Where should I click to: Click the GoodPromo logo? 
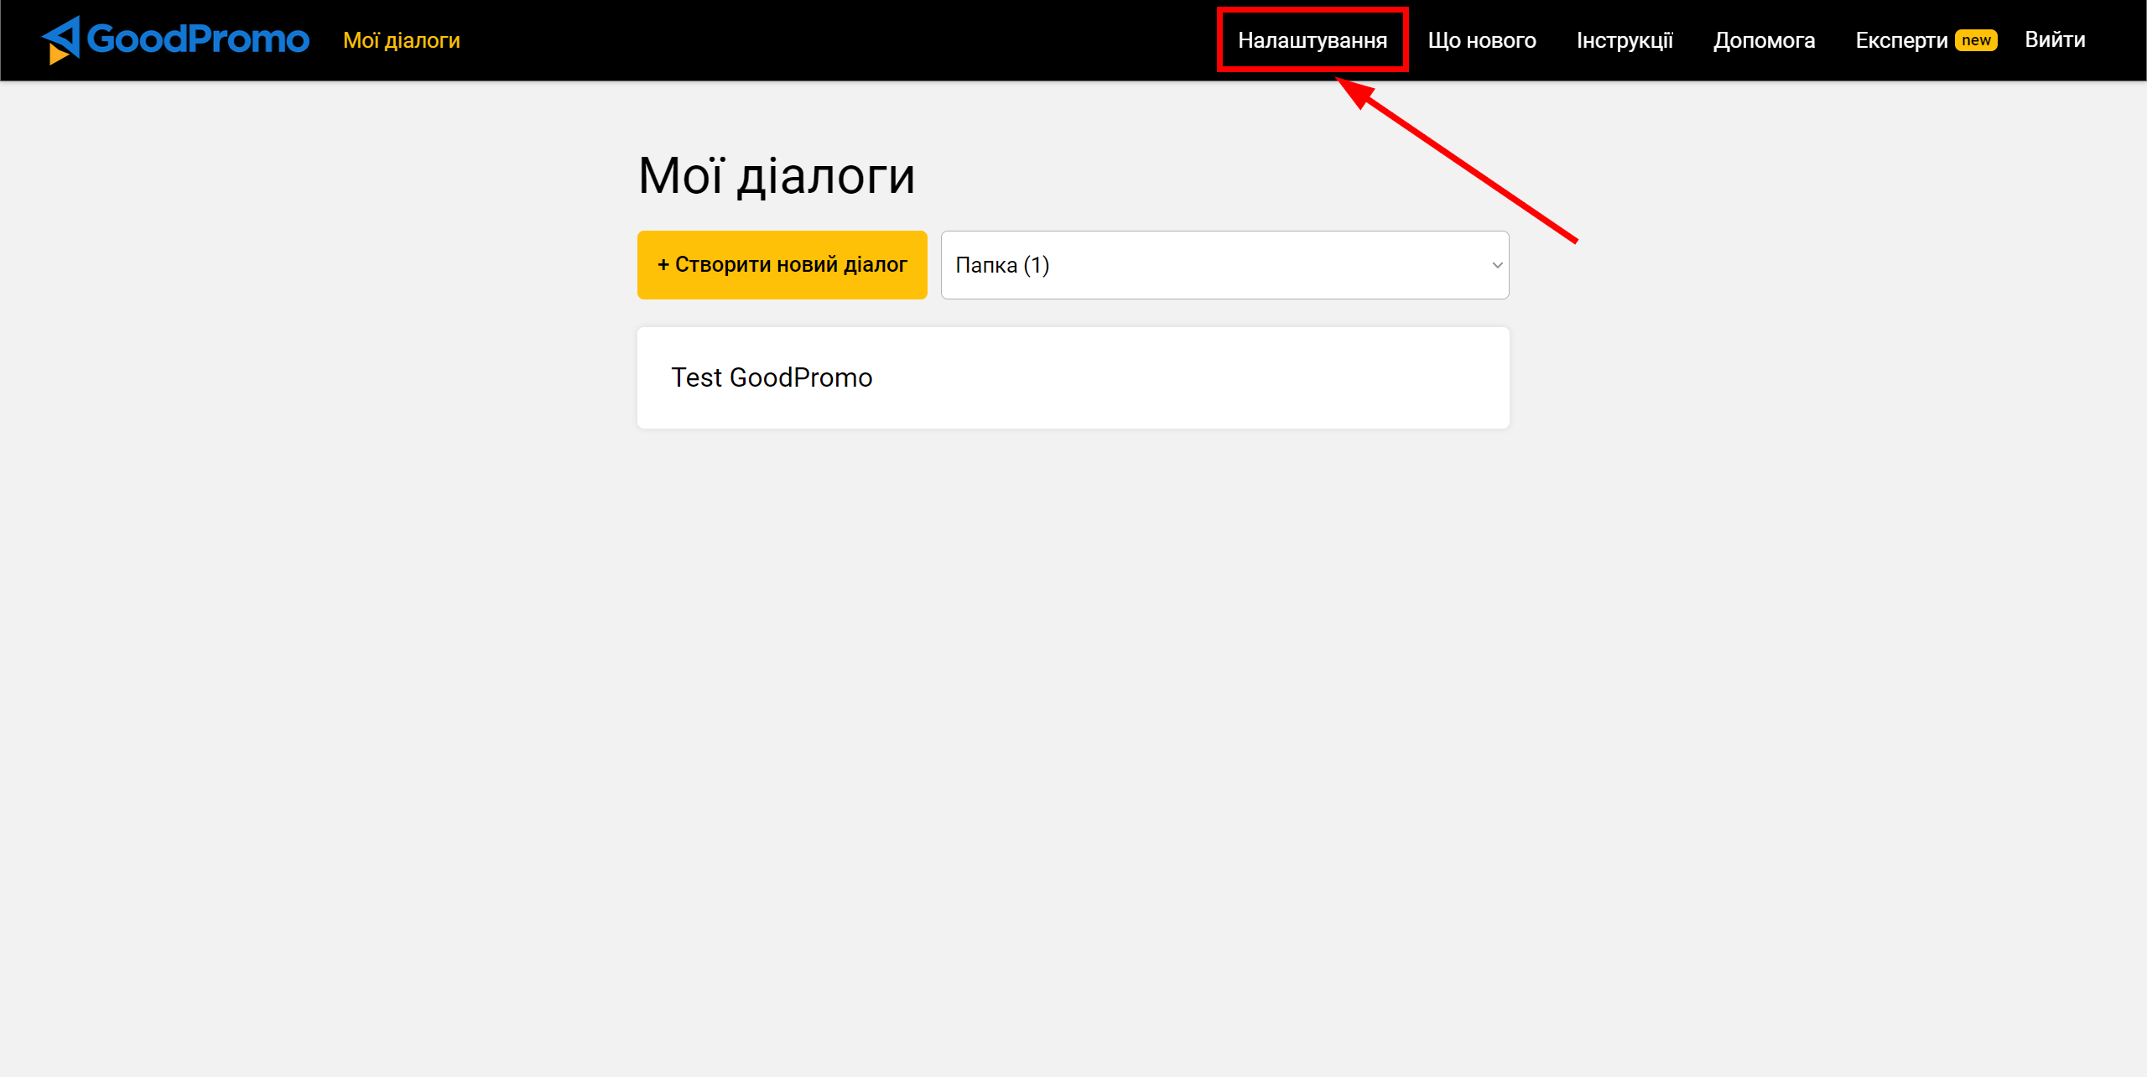point(175,39)
